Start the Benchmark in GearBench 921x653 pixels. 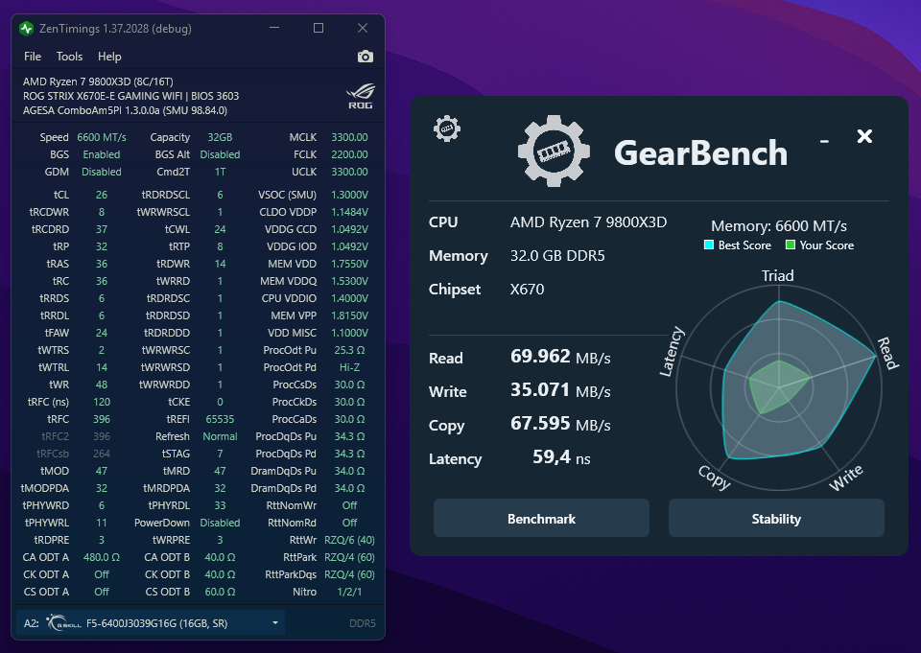pyautogui.click(x=541, y=519)
